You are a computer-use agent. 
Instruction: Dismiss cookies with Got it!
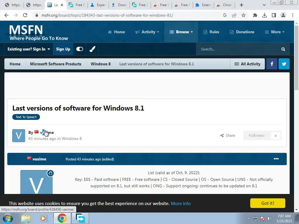pyautogui.click(x=268, y=203)
